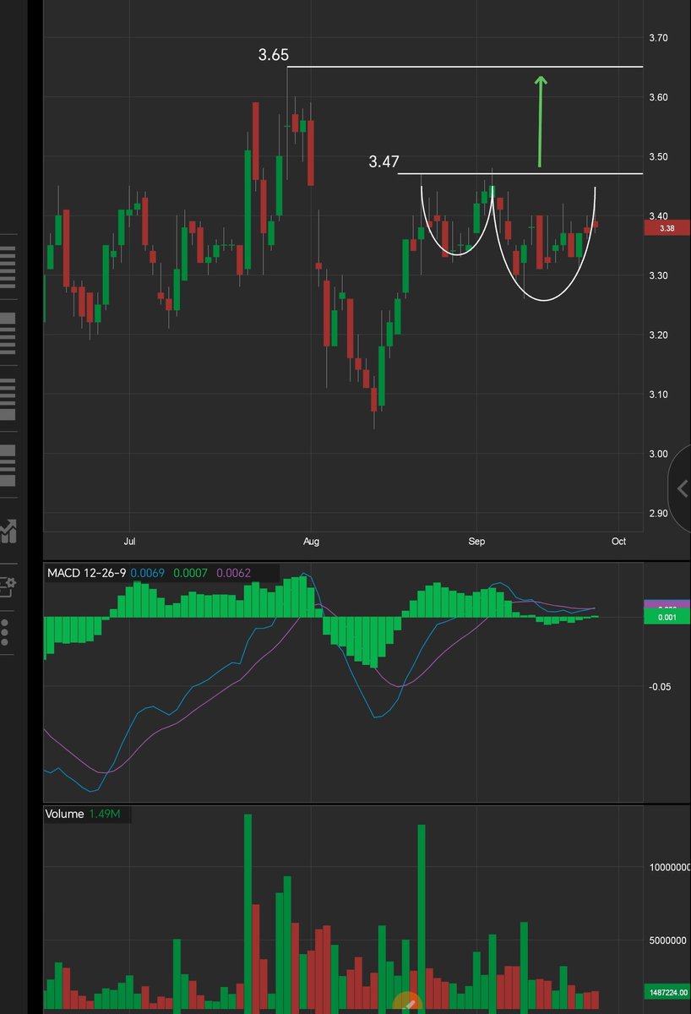Select layout icon with large block at bottom

8,399
